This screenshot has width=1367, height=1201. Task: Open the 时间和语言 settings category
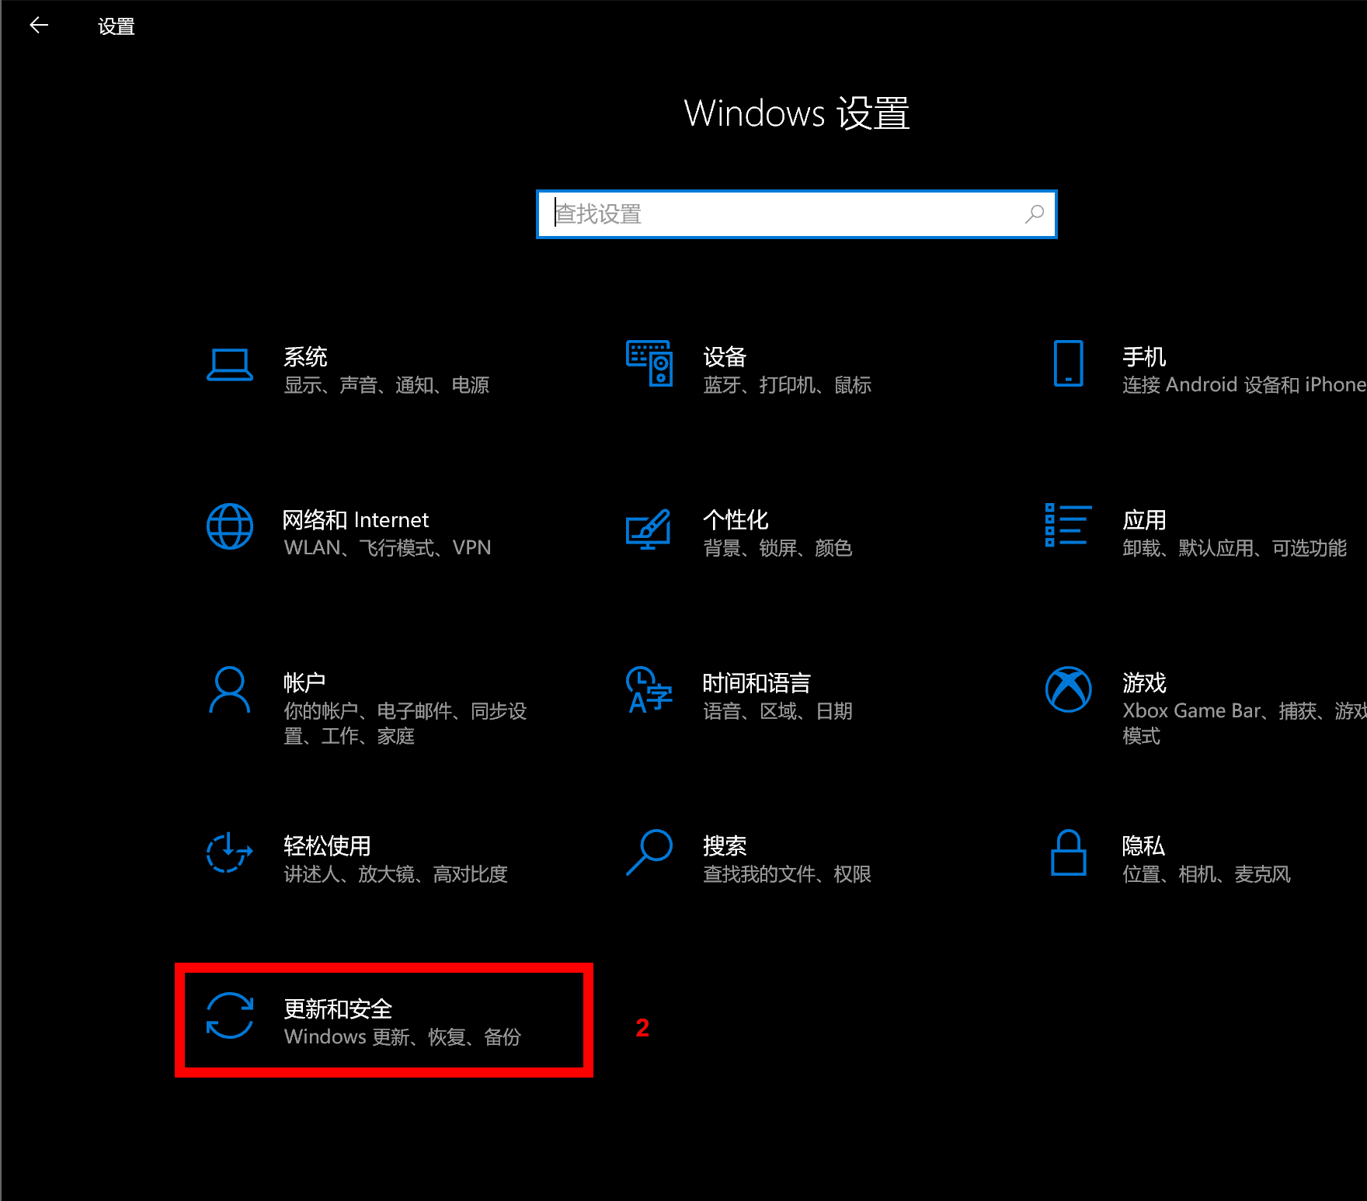(x=757, y=682)
